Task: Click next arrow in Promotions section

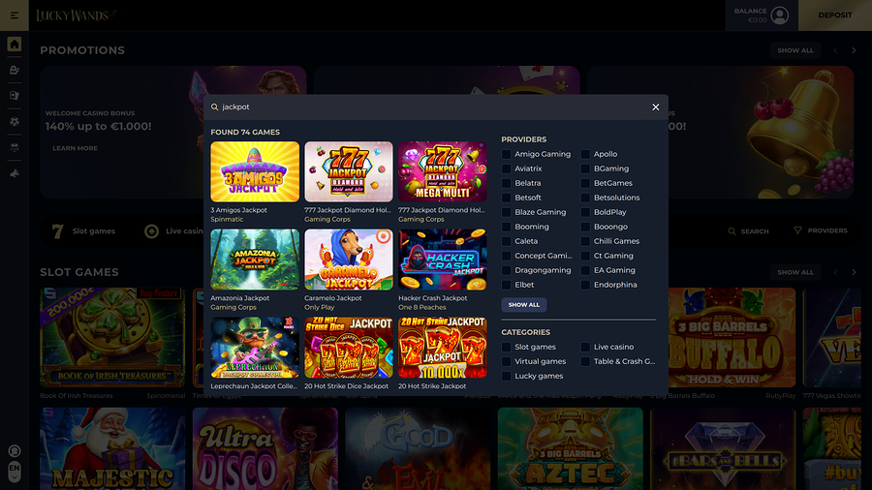Action: (x=855, y=50)
